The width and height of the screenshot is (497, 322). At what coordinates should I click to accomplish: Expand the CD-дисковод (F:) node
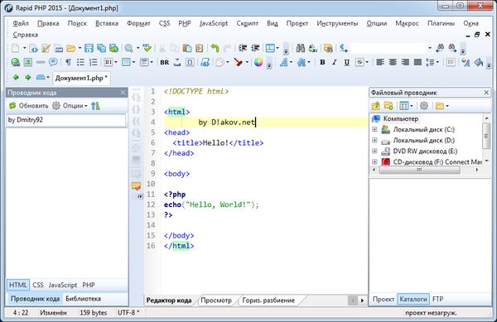[x=374, y=161]
